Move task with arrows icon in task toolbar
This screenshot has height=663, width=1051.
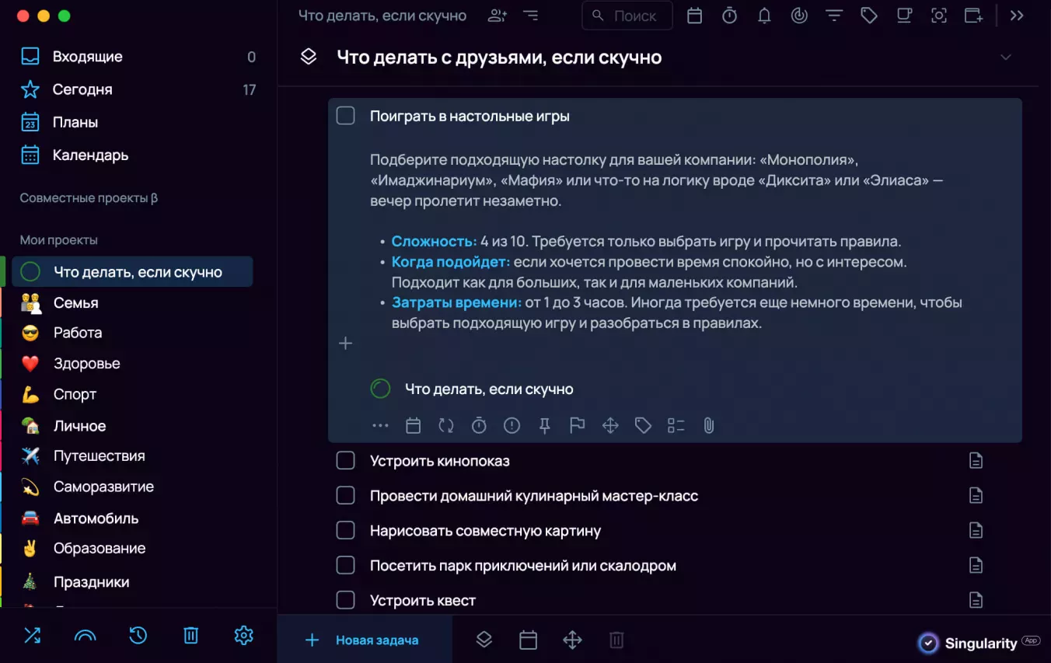610,425
